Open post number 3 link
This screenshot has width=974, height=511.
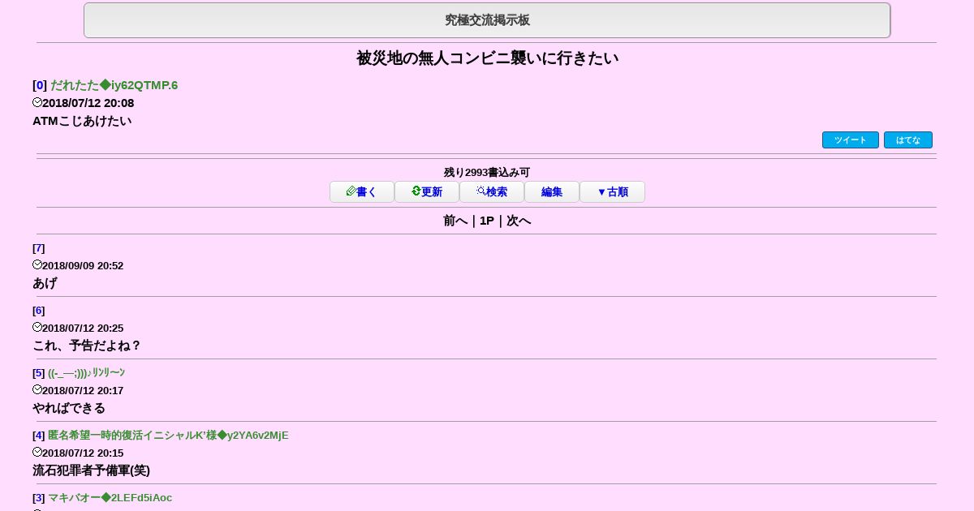[x=38, y=498]
